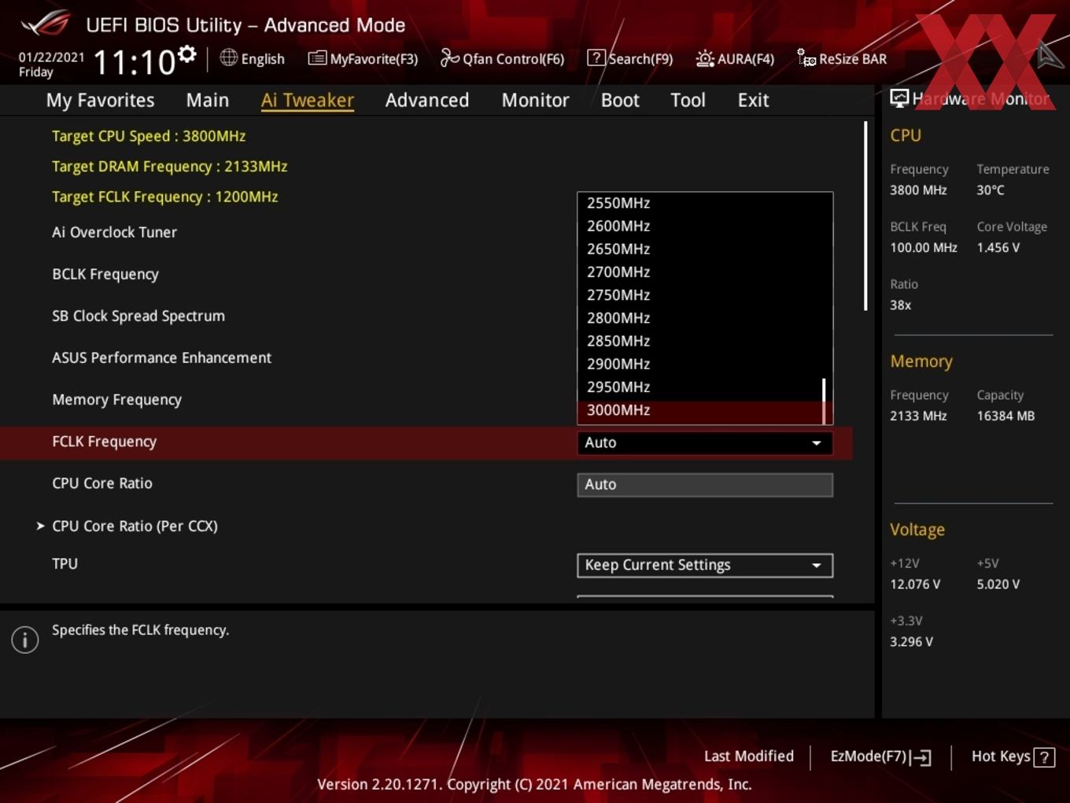Select the Ai Overclock Tuner row
Screen dimensions: 1070x803
pos(114,232)
